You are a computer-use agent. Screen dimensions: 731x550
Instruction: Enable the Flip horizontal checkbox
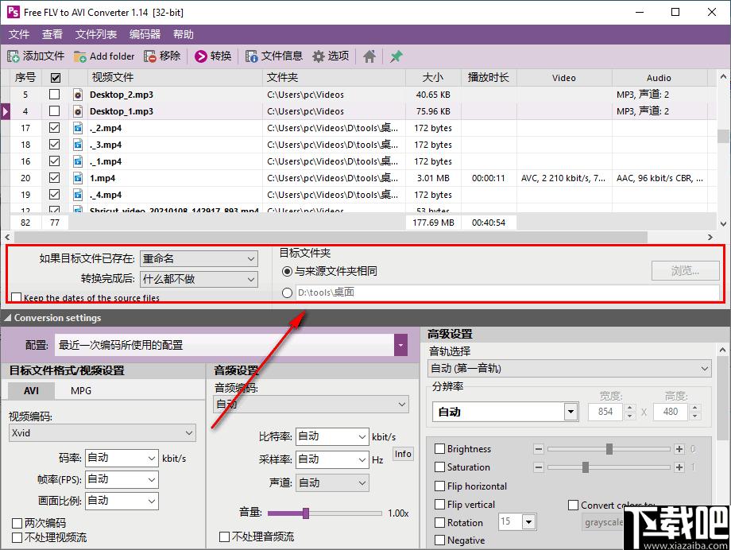(439, 486)
